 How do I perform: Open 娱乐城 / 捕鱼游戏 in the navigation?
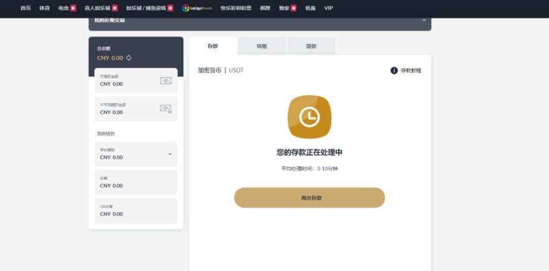coord(146,8)
